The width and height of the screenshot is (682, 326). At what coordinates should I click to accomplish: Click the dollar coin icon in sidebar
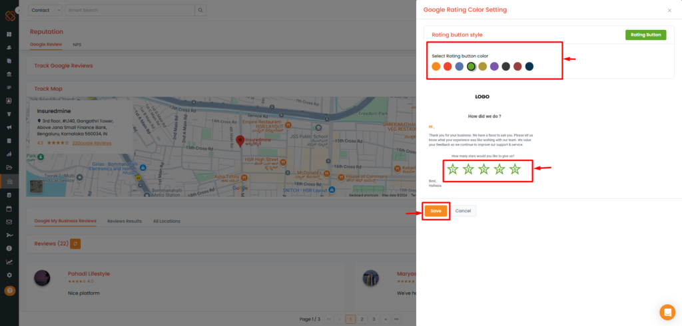[9, 248]
